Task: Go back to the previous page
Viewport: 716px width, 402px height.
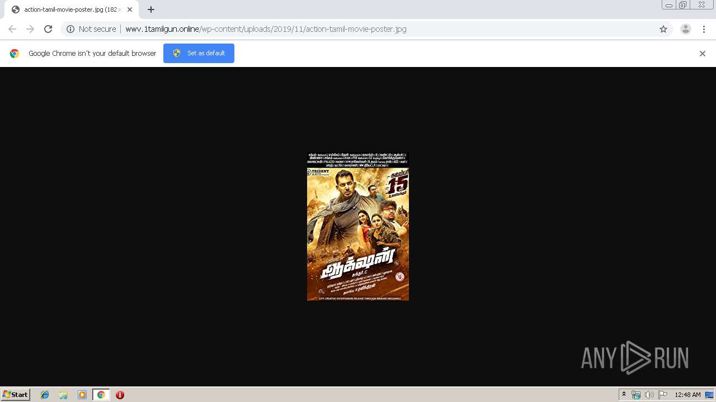Action: [x=12, y=29]
